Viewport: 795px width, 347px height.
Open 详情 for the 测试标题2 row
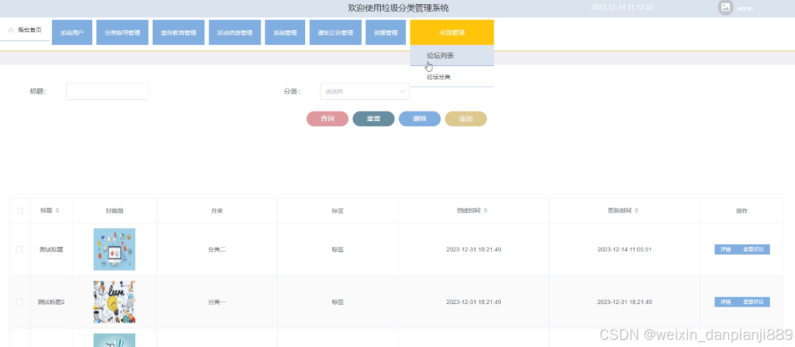pos(726,302)
